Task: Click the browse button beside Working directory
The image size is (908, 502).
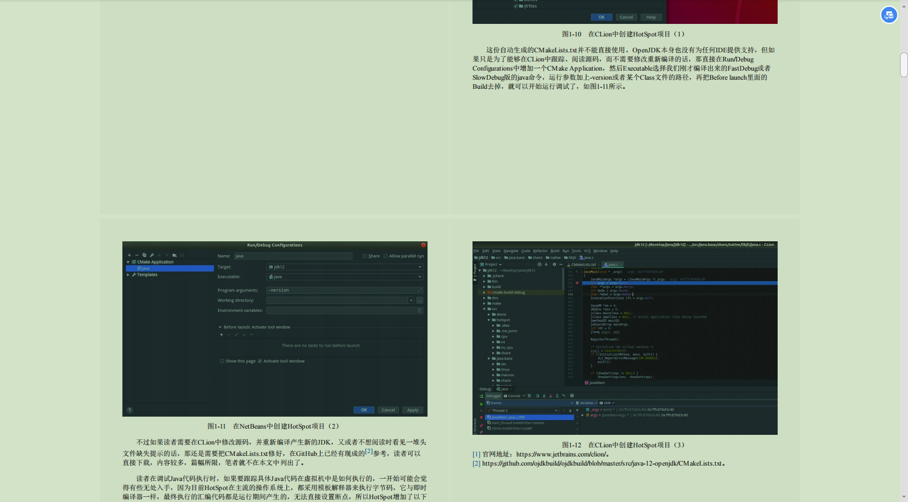Action: pyautogui.click(x=420, y=301)
